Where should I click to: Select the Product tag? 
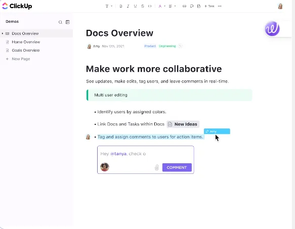(x=150, y=46)
